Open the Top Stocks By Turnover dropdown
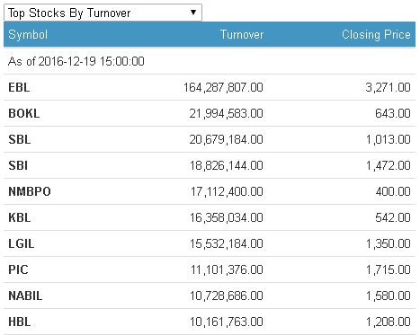This screenshot has height=335, width=420. (x=103, y=13)
